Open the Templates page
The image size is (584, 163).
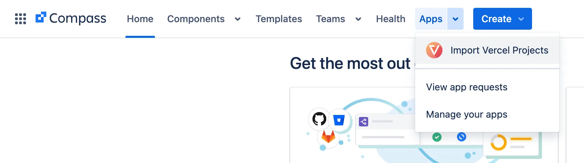click(279, 19)
